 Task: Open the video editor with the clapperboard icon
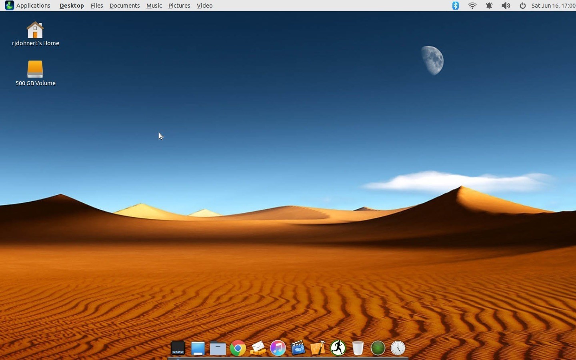tap(298, 348)
